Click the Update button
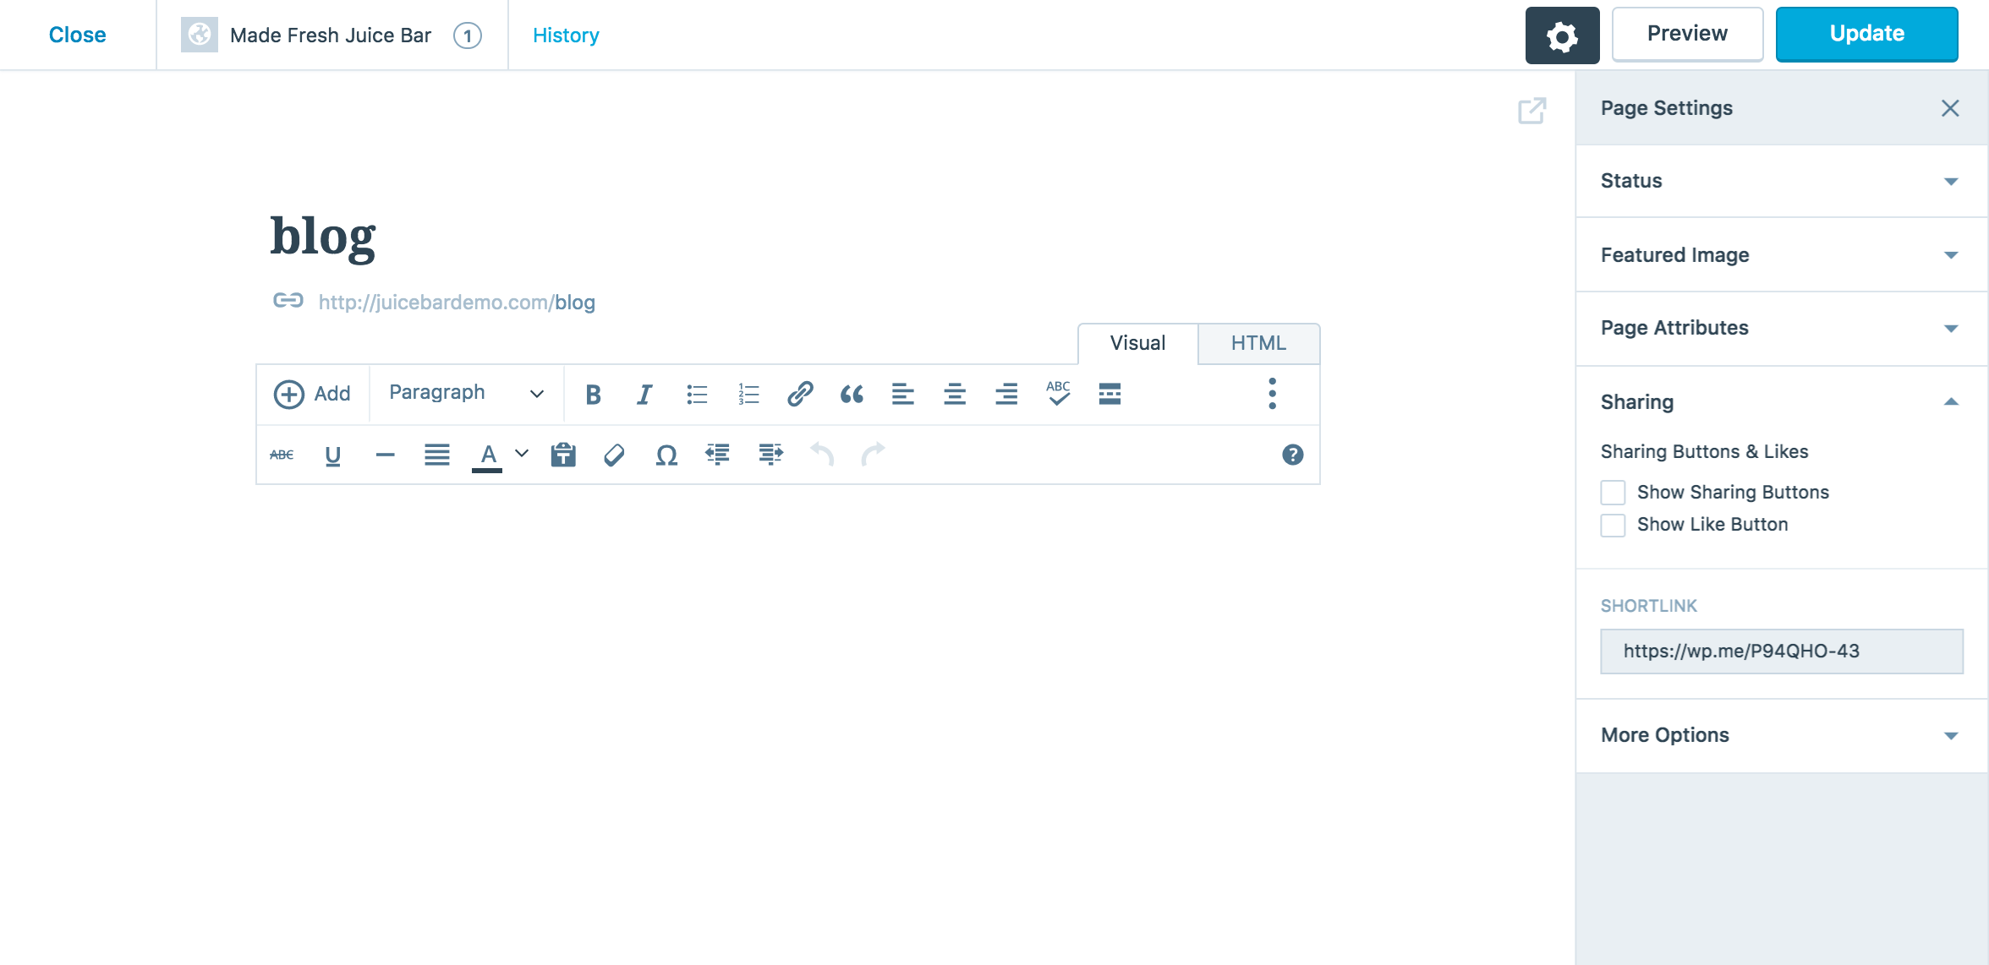The height and width of the screenshot is (965, 1989). click(1866, 34)
